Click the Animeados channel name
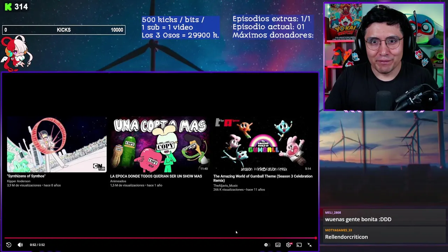 click(118, 181)
